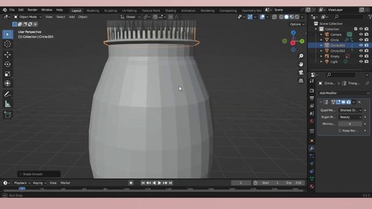Open the Edit menu
This screenshot has width=372, height=209.
[x=21, y=10]
